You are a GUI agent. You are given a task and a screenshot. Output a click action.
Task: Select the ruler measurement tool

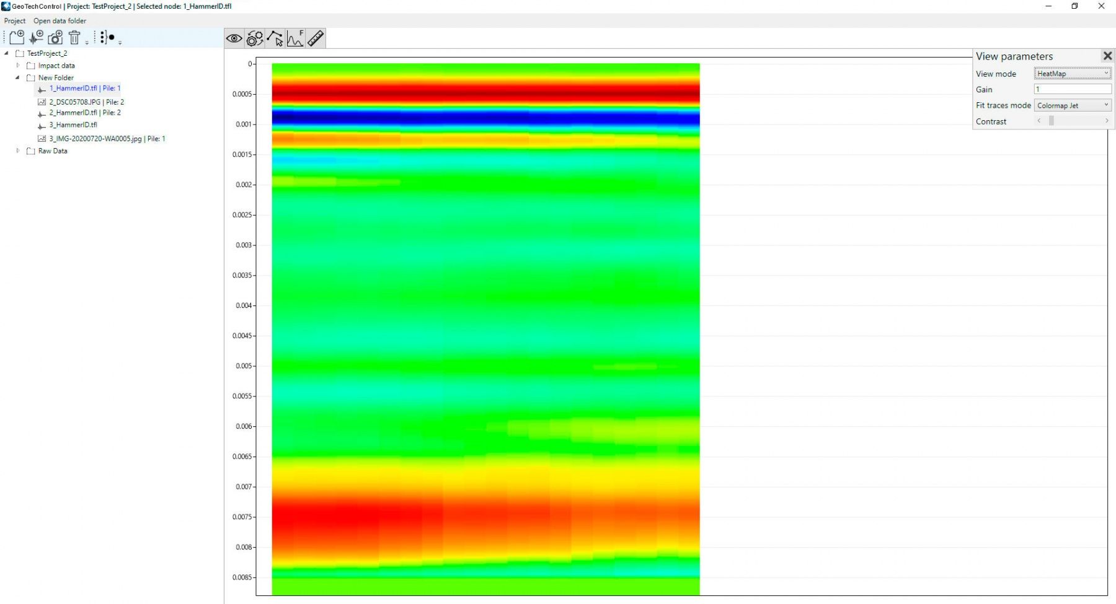316,38
